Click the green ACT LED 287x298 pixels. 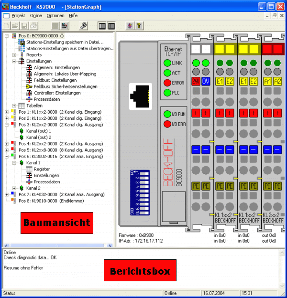coord(167,73)
